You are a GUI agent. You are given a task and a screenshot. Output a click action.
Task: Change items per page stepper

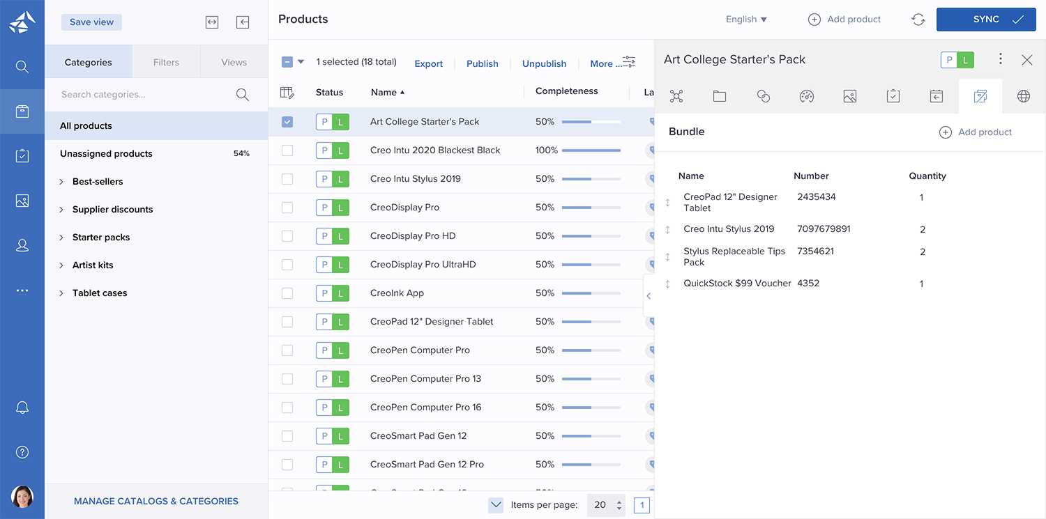pos(619,506)
